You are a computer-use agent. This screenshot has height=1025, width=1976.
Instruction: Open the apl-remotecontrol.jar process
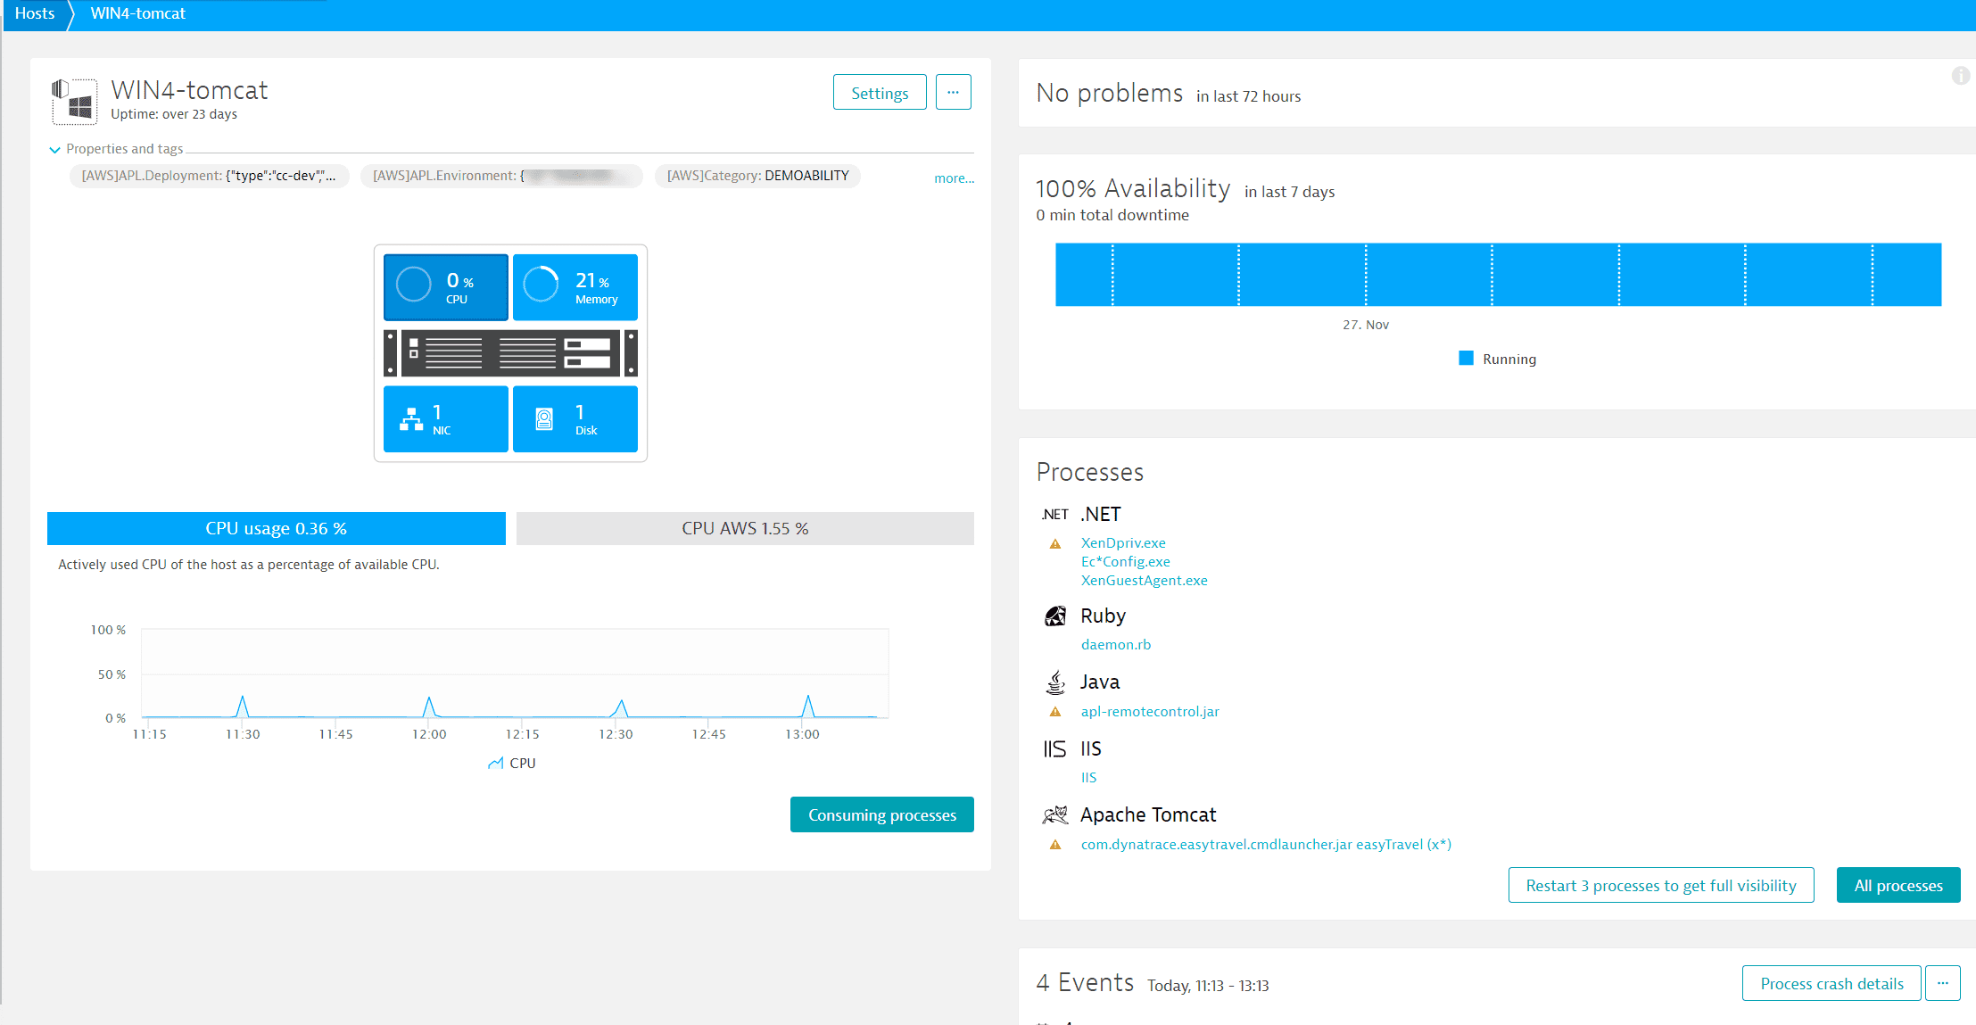pyautogui.click(x=1150, y=712)
